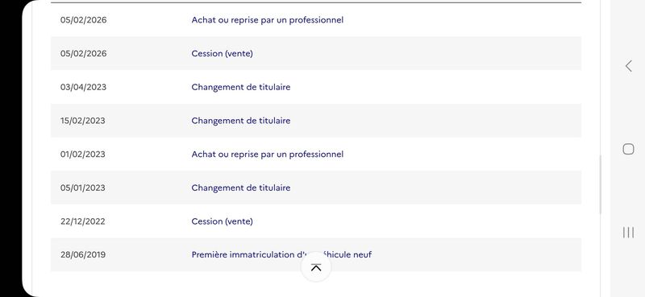Open Première immatriculation d'un véhicule neuf entry
645x297 pixels.
(316, 254)
